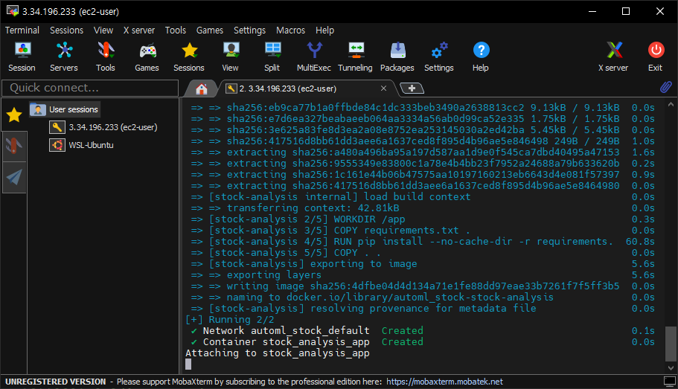The width and height of the screenshot is (678, 389).
Task: Toggle the X server toolbar icon
Action: [613, 57]
